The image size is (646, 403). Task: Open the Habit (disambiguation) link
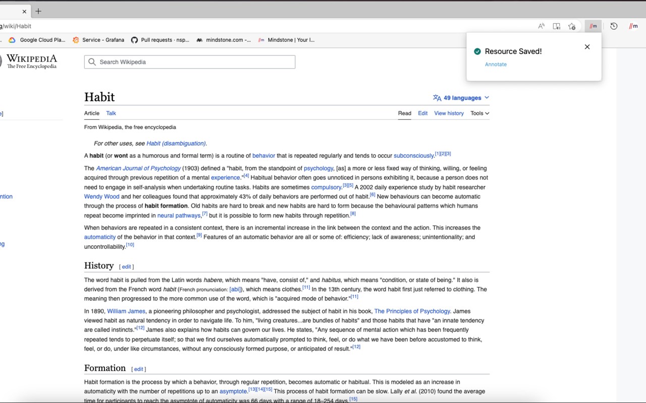tap(176, 144)
